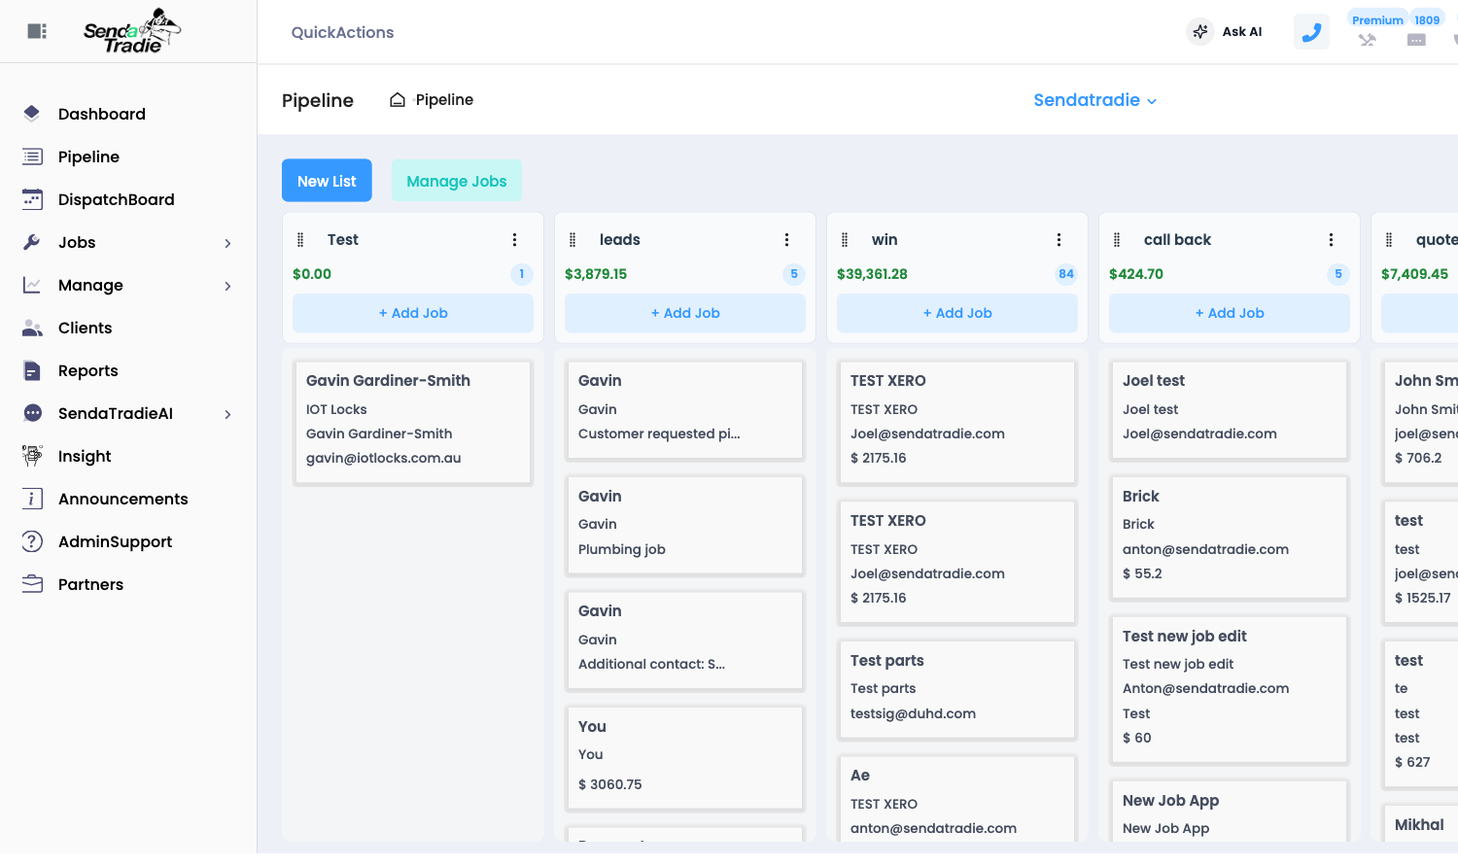Screen dimensions: 1458x866
Task: Click the Ask AI label
Action: (x=1242, y=31)
